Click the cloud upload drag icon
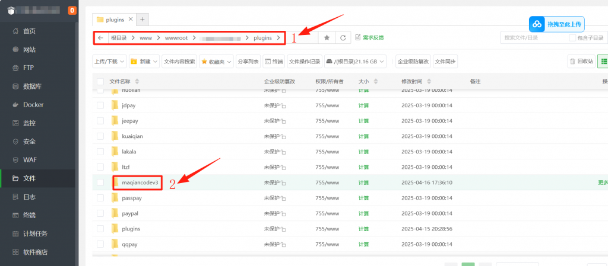This screenshot has height=266, width=608. pyautogui.click(x=537, y=24)
